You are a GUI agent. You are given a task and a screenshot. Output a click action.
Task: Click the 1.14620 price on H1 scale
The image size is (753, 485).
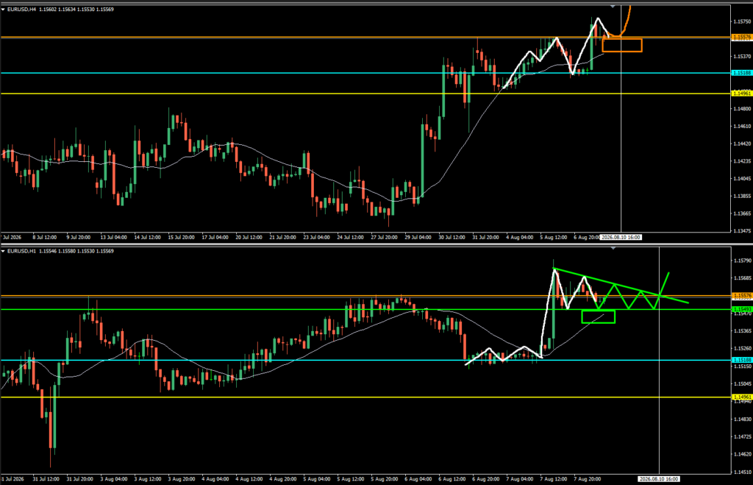coord(742,454)
